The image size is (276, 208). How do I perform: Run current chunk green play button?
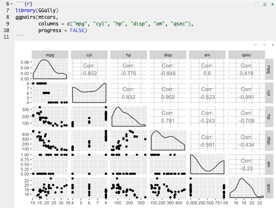coord(273,4)
